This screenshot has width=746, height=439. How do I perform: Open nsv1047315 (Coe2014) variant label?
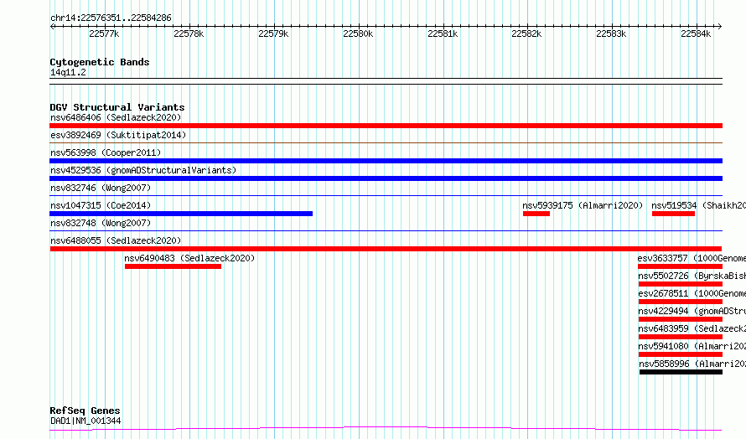click(101, 205)
